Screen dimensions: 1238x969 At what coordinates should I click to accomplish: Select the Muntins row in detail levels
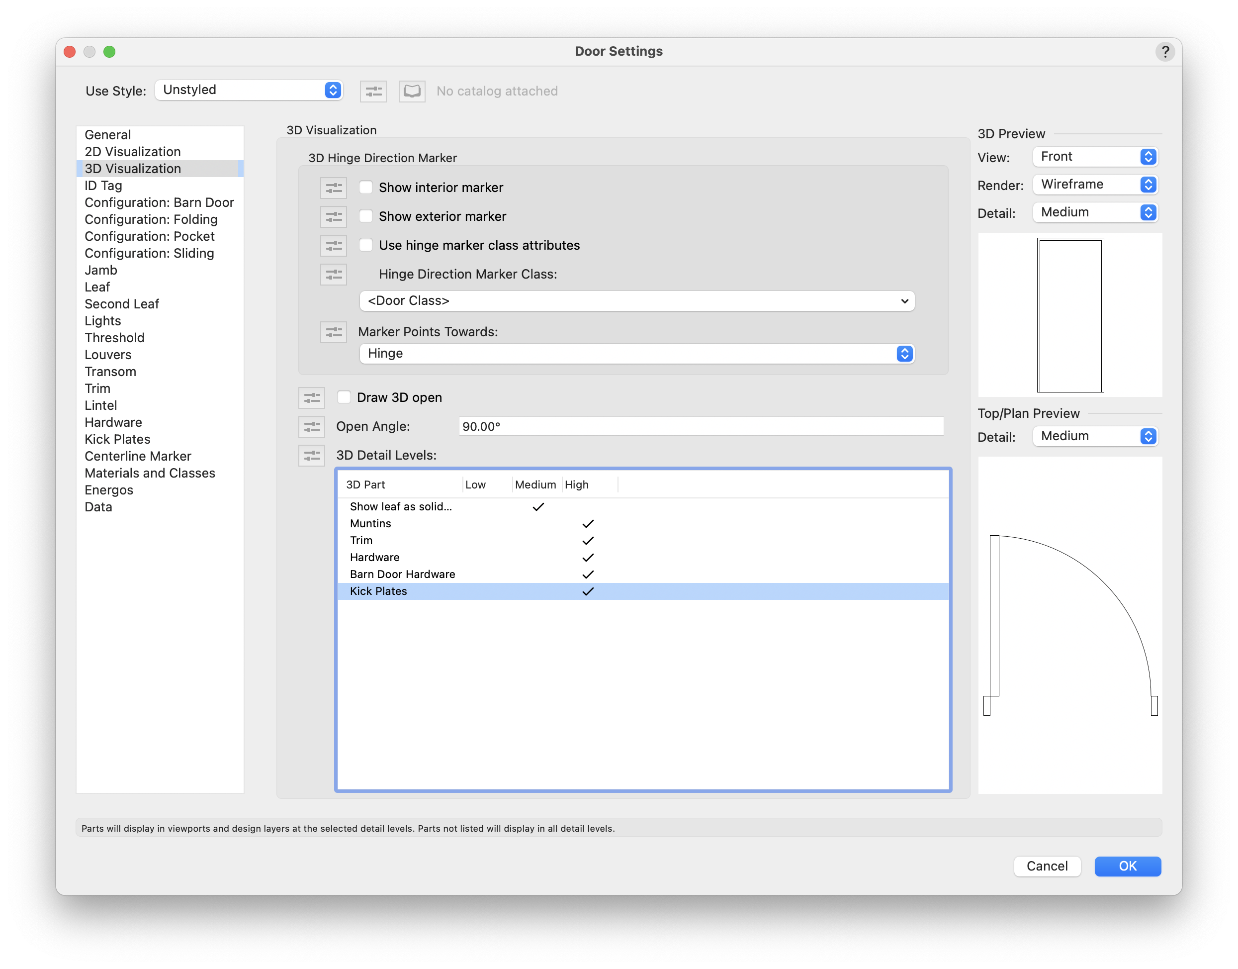coord(370,523)
